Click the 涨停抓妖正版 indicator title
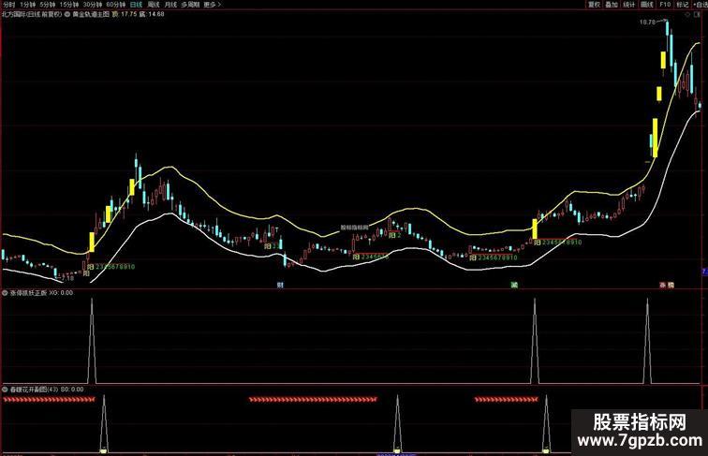708x456 pixels. (x=28, y=292)
